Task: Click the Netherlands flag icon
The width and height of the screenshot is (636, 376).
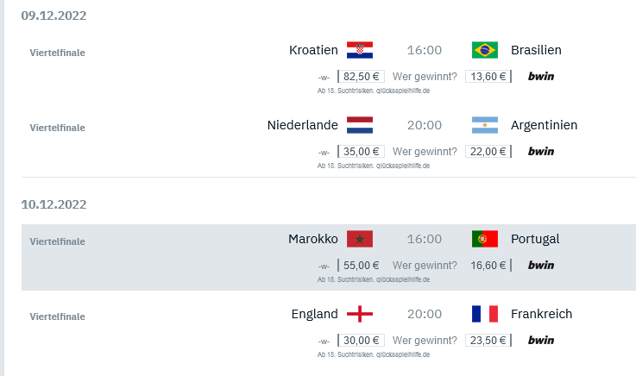Action: [360, 125]
